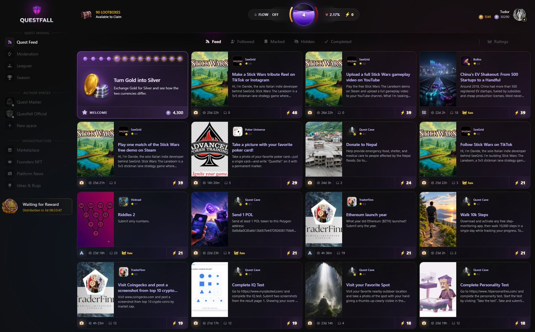
Task: Click the Founders NFT icon
Action: tap(10, 162)
